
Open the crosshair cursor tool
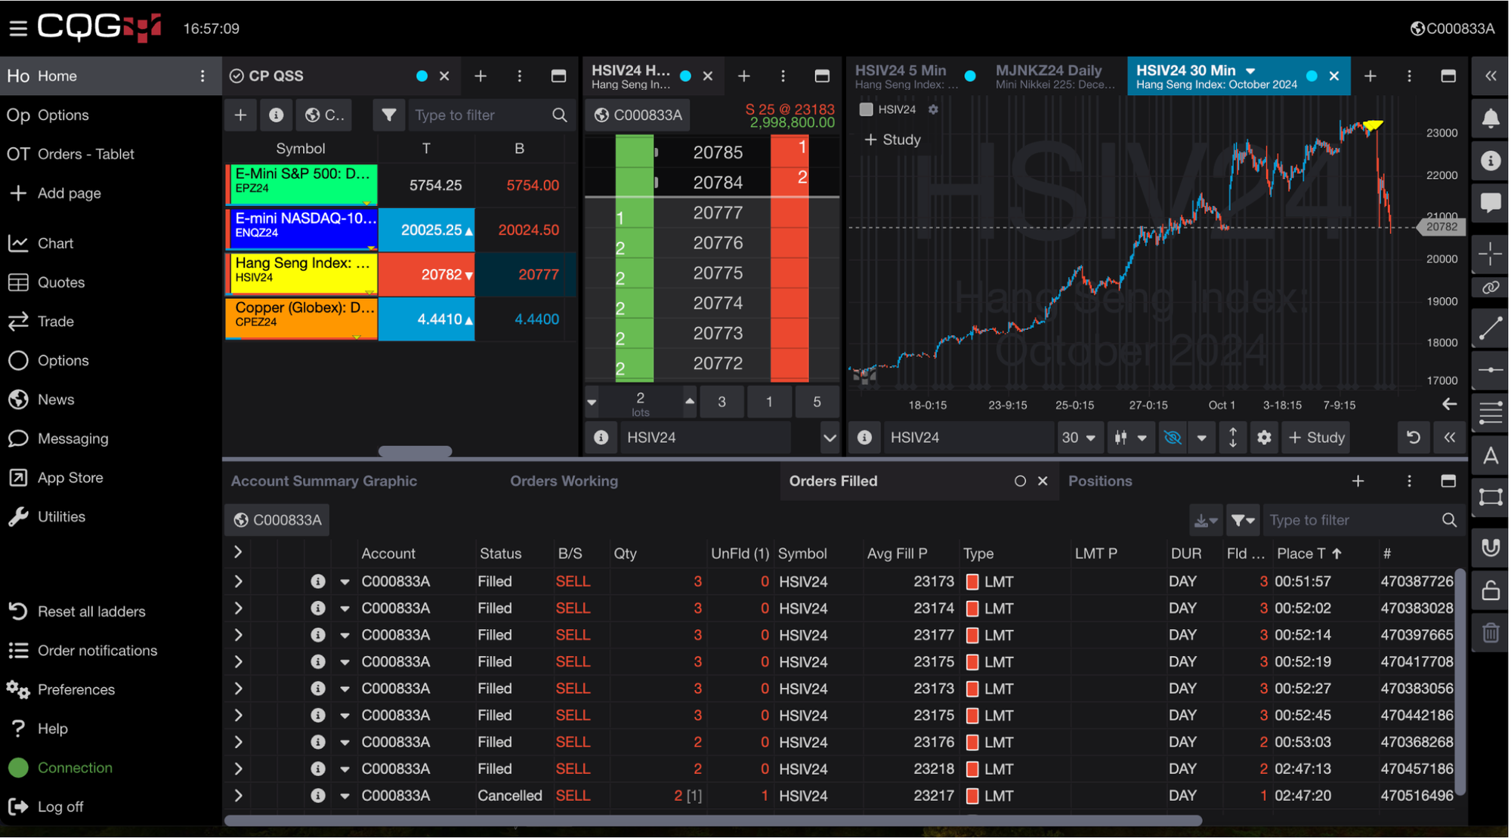click(x=1490, y=254)
